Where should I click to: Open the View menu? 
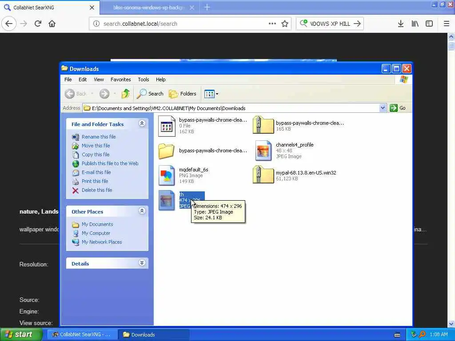point(99,79)
